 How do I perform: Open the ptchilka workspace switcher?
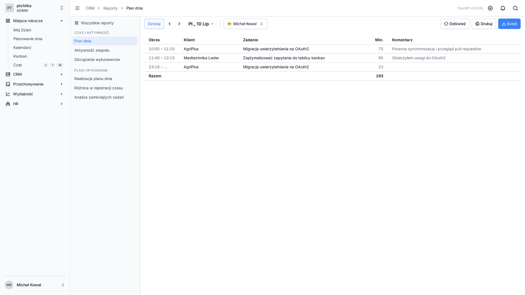click(34, 8)
